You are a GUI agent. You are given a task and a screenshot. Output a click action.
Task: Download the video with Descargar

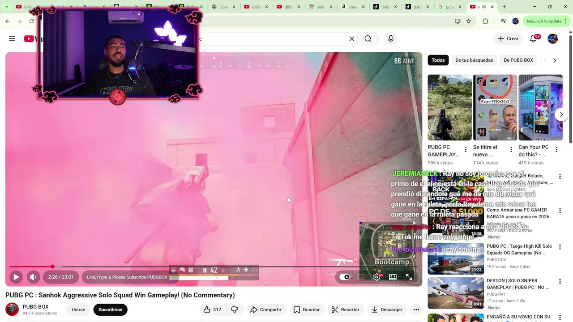click(387, 309)
